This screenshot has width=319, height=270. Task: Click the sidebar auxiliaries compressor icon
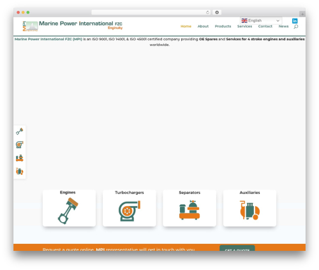[20, 171]
